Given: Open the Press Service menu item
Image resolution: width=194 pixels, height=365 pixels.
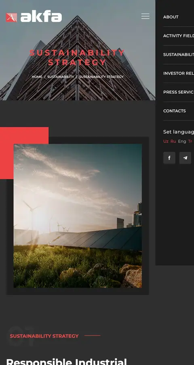Looking at the screenshot, I should click(x=179, y=92).
